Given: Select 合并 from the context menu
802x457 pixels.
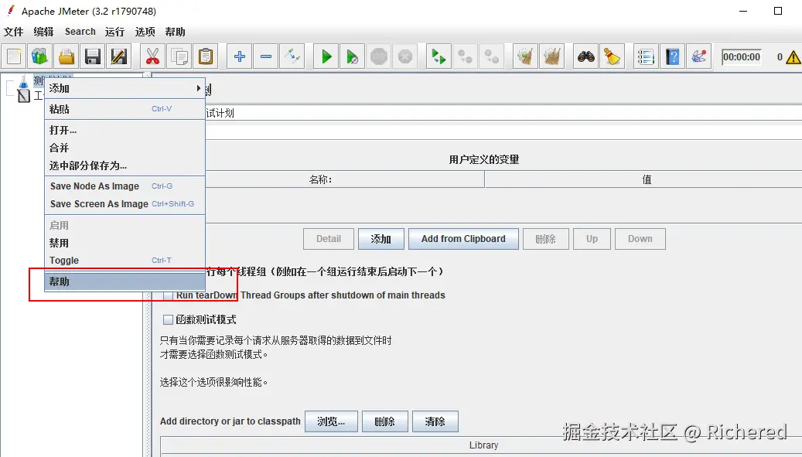Looking at the screenshot, I should click(125, 148).
